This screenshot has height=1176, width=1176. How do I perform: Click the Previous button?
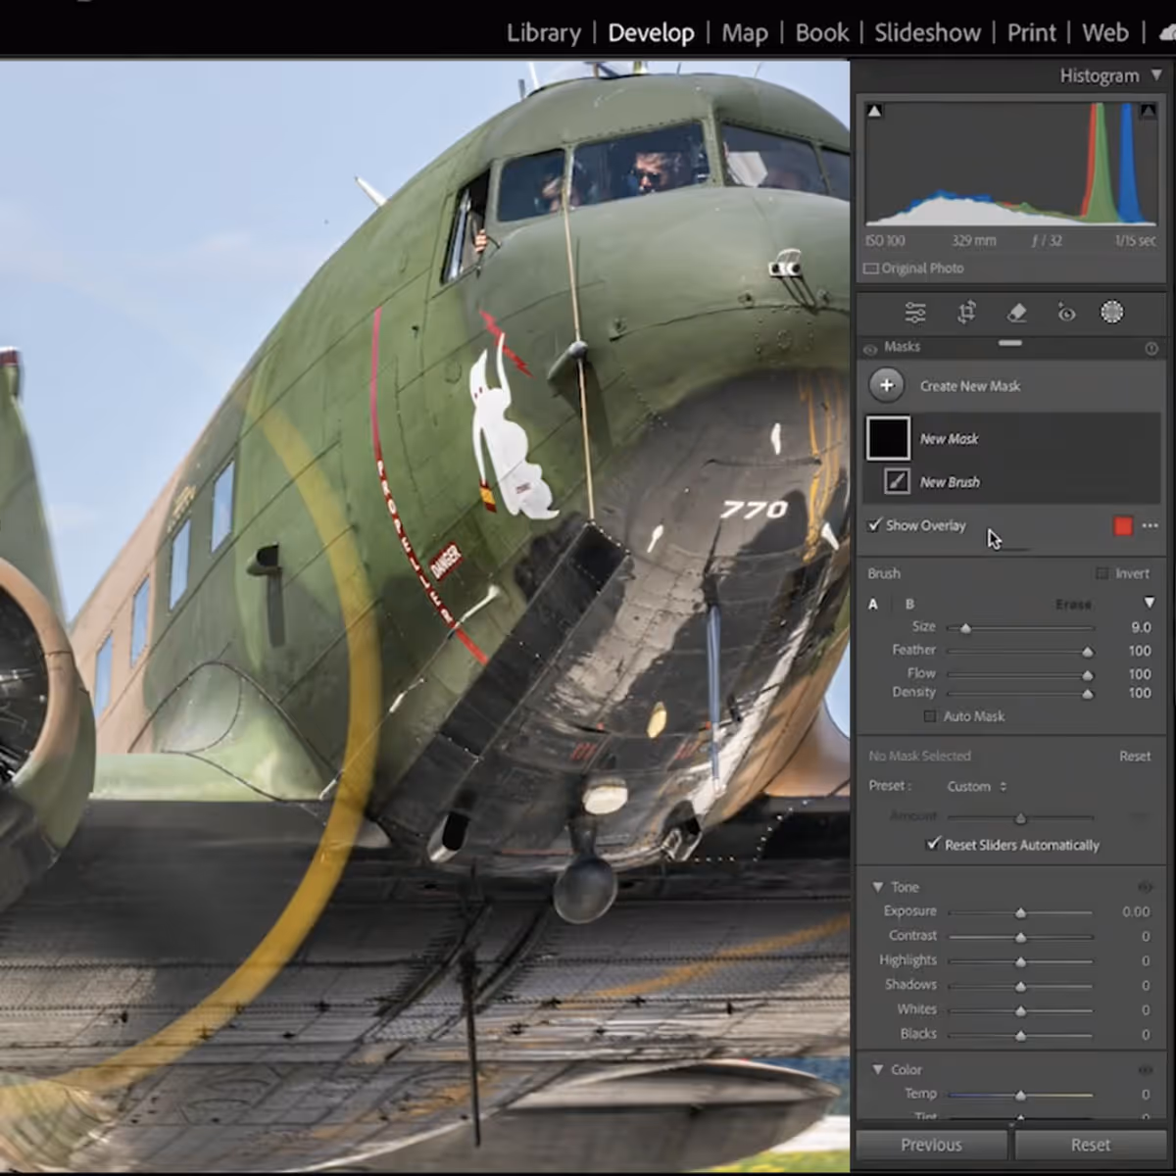[x=931, y=1145]
